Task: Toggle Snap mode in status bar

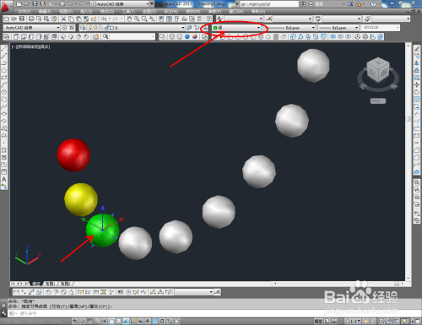Action: (x=82, y=321)
